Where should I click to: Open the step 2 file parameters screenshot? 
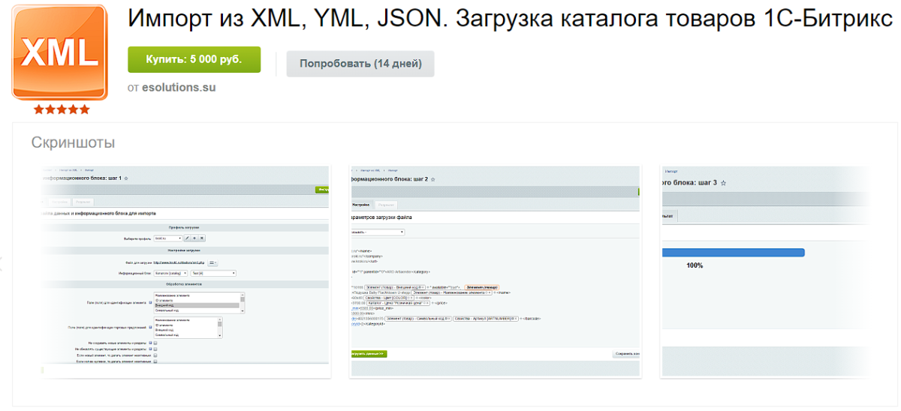[x=495, y=272]
